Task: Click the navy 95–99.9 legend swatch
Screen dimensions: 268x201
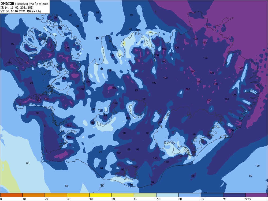Action: [x=234, y=195]
